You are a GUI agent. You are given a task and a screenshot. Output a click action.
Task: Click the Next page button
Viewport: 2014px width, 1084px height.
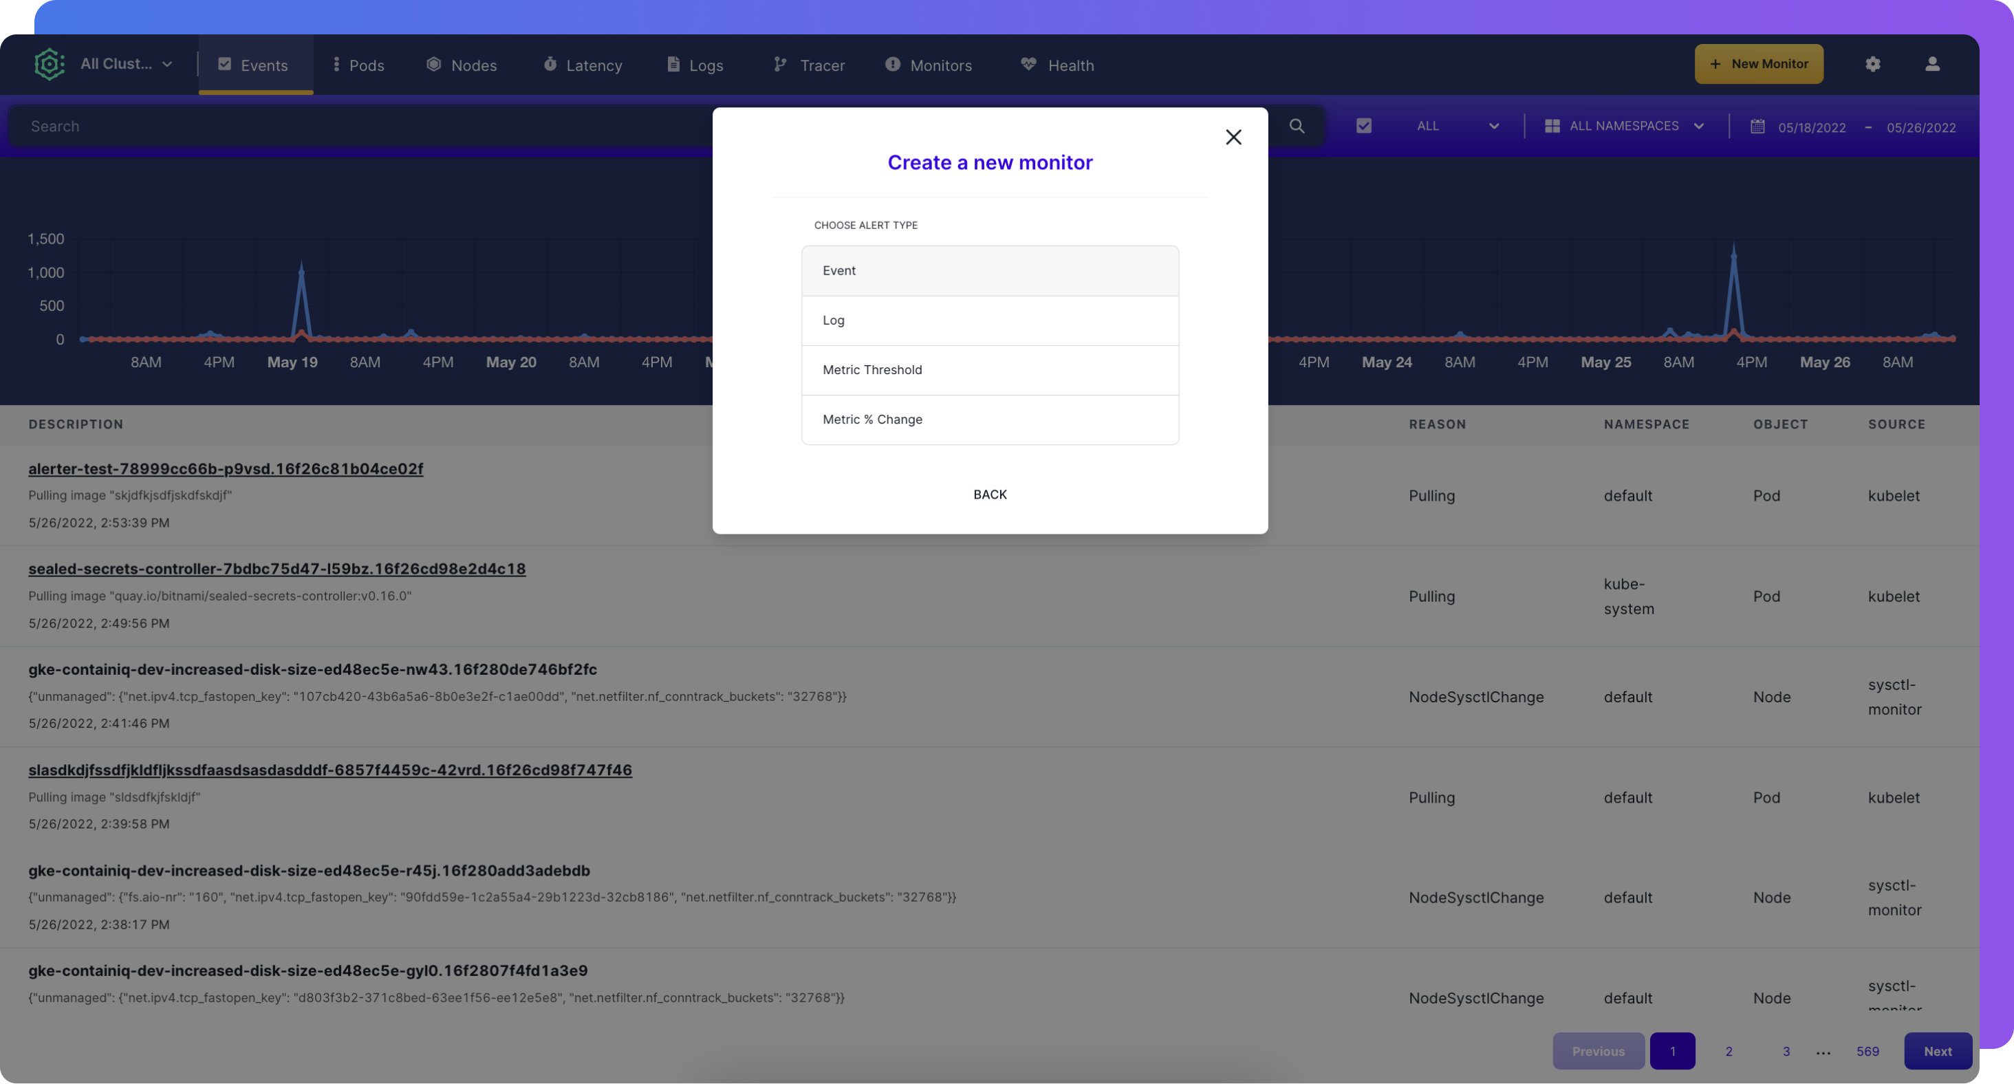click(x=1938, y=1051)
